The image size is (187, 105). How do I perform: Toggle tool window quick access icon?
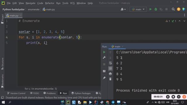pos(3,97)
